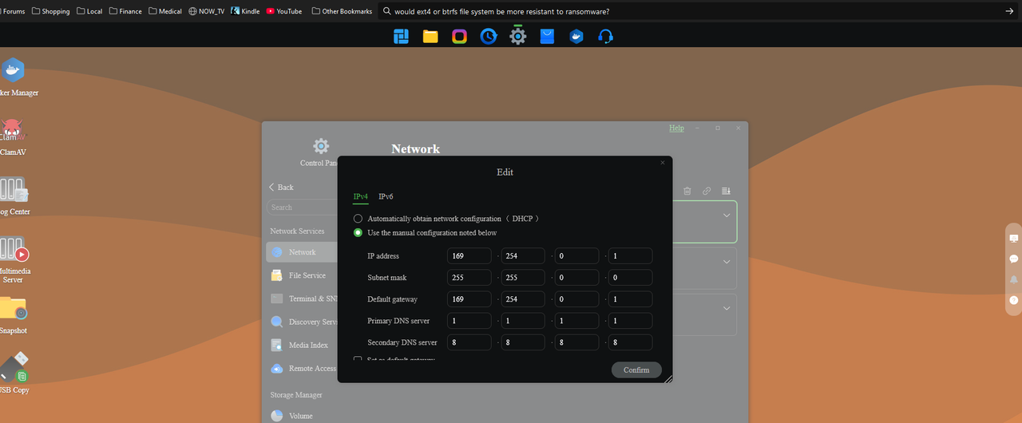The height and width of the screenshot is (423, 1022).
Task: Open the rainbow-bordered square app in taskbar
Action: click(x=459, y=36)
